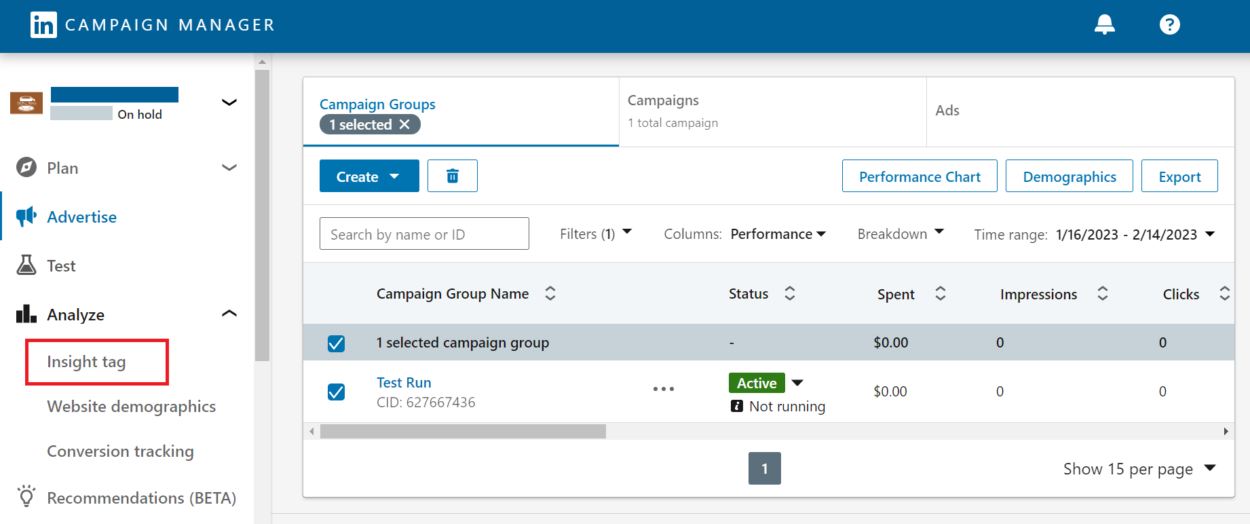
Task: Click the horizontal table scrollbar thumb
Action: pos(463,432)
